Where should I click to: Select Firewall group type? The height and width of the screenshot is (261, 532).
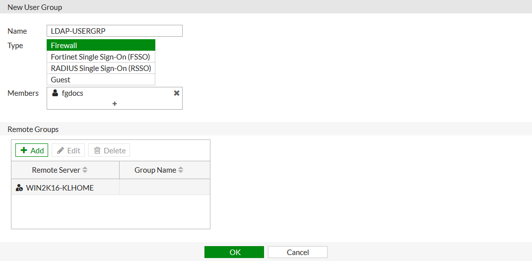(x=101, y=45)
